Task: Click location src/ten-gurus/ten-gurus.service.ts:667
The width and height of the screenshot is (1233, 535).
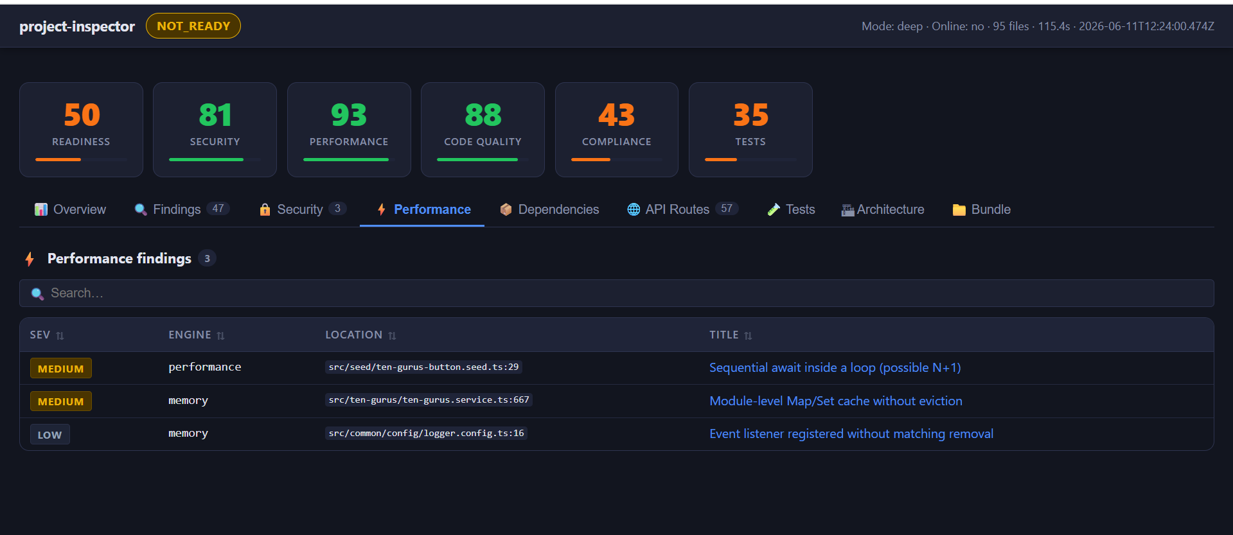Action: (429, 399)
